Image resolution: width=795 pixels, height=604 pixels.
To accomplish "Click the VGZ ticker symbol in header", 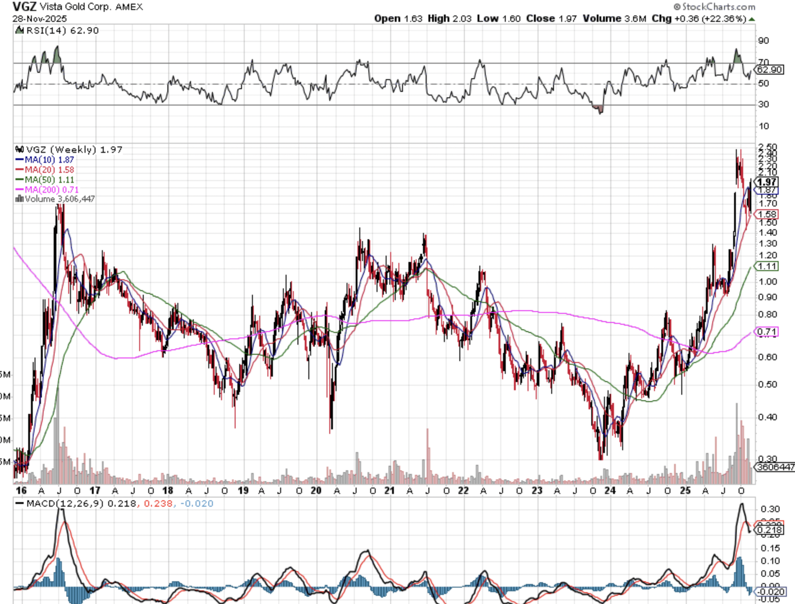I will [x=25, y=7].
